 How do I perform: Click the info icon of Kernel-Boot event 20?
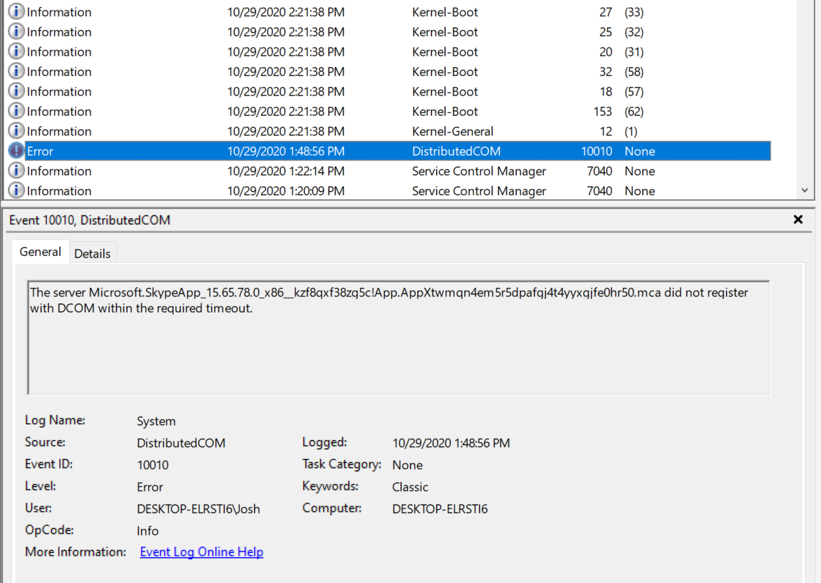click(16, 52)
